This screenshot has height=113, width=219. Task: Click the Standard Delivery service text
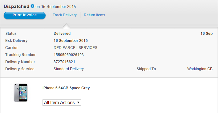[69, 69]
